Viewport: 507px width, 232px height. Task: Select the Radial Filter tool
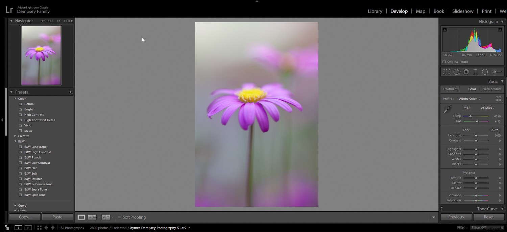pyautogui.click(x=485, y=72)
